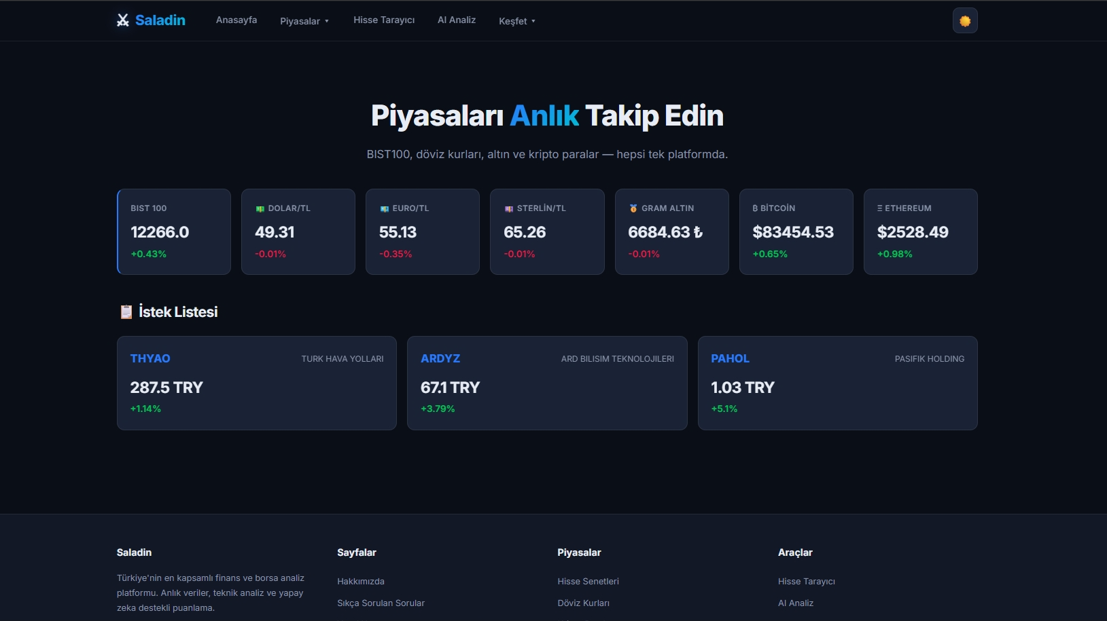Select the 1.03 TRY price

(x=743, y=388)
